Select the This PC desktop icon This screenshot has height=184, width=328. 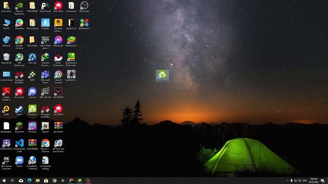[6, 24]
